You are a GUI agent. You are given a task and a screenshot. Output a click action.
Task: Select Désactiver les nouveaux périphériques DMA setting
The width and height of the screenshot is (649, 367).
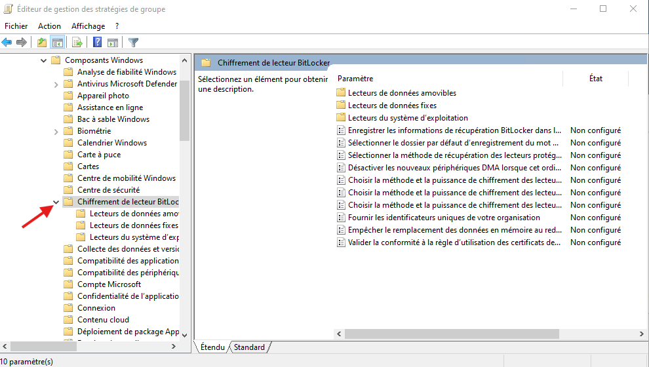point(454,168)
